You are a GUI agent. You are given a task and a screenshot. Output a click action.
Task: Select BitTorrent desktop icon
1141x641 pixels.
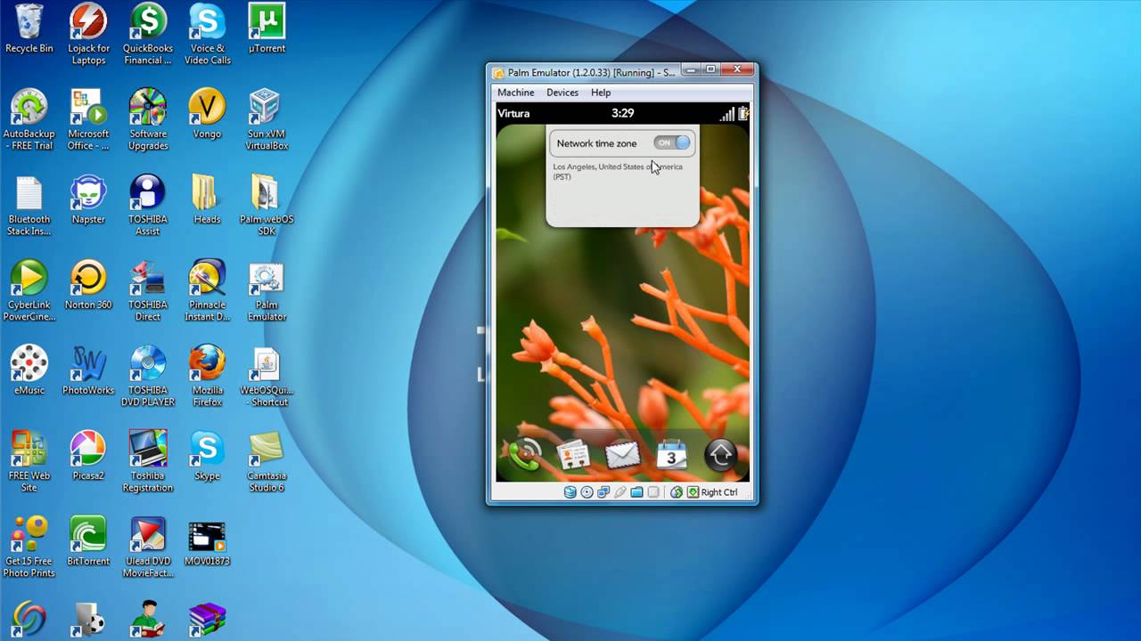coord(88,541)
